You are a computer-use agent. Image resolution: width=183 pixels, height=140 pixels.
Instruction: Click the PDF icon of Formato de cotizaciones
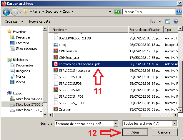56,64
